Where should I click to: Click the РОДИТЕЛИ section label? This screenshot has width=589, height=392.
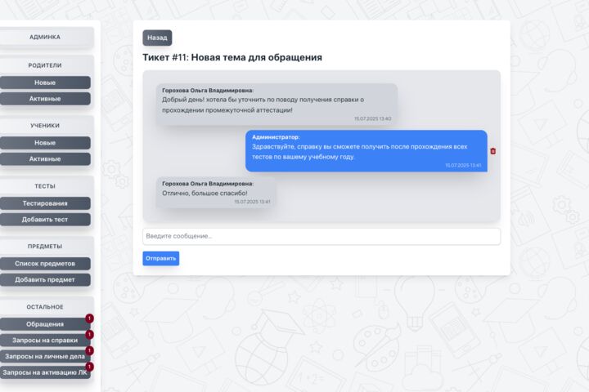(45, 65)
